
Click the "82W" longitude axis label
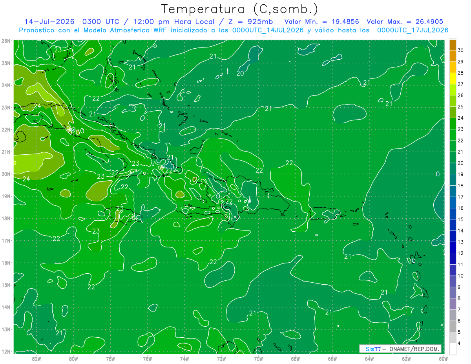(x=36, y=358)
